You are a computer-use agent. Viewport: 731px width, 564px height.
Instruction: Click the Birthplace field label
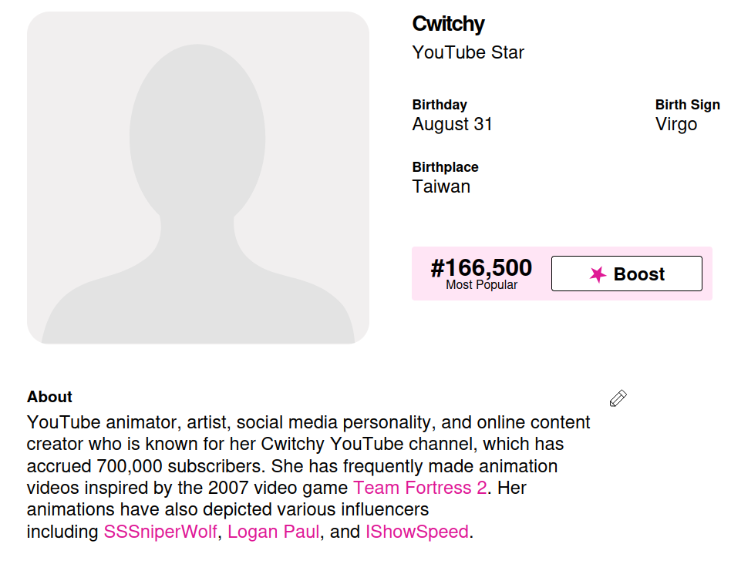445,167
